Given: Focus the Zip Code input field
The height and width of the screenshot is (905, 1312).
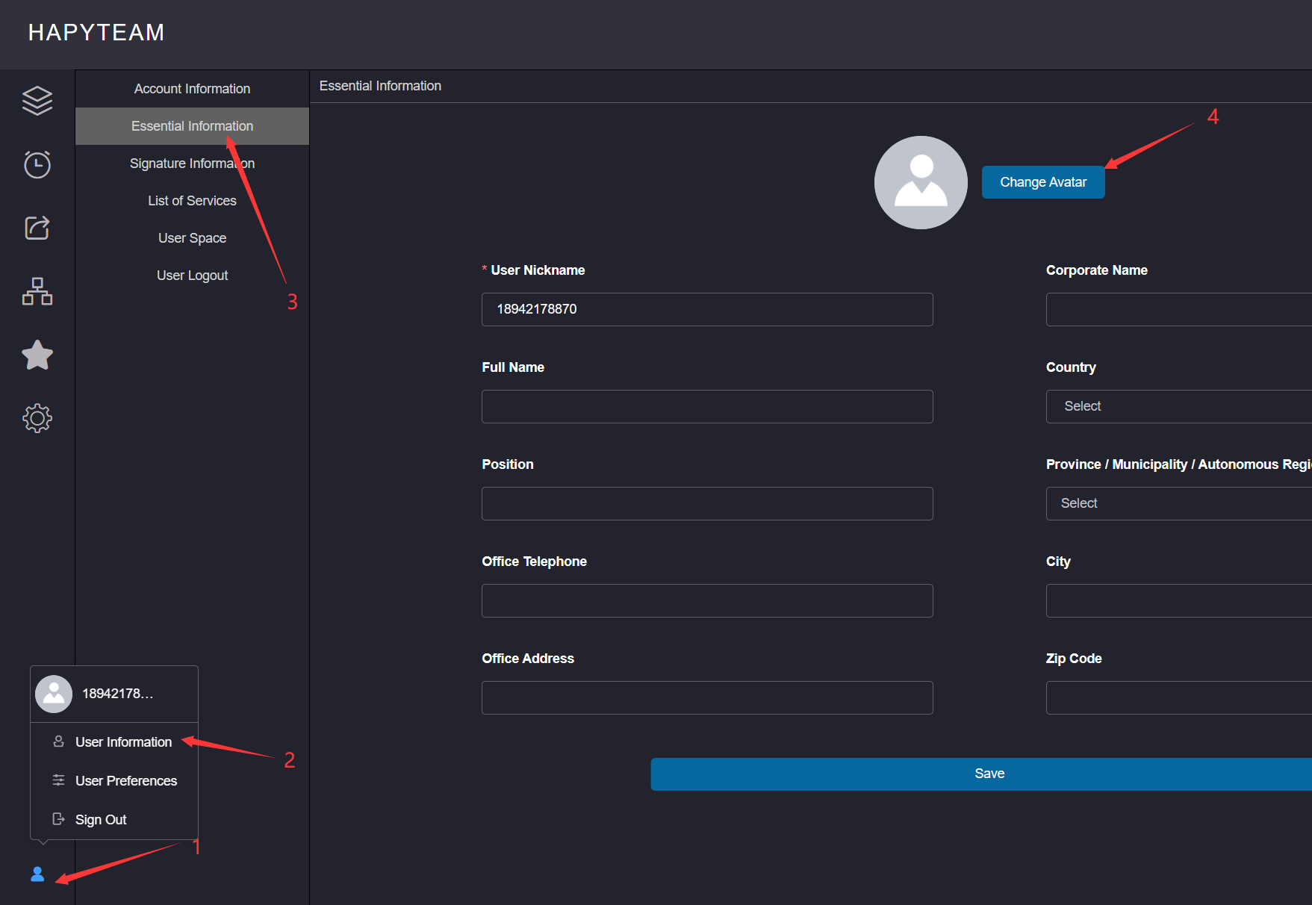Looking at the screenshot, I should (1179, 697).
